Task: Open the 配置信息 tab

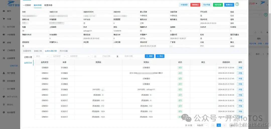Action: tap(48, 5)
